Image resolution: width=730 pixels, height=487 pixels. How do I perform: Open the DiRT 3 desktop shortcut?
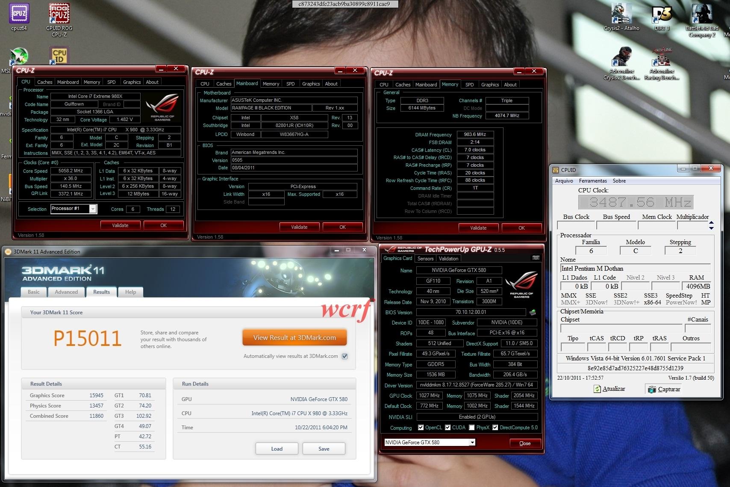(662, 17)
